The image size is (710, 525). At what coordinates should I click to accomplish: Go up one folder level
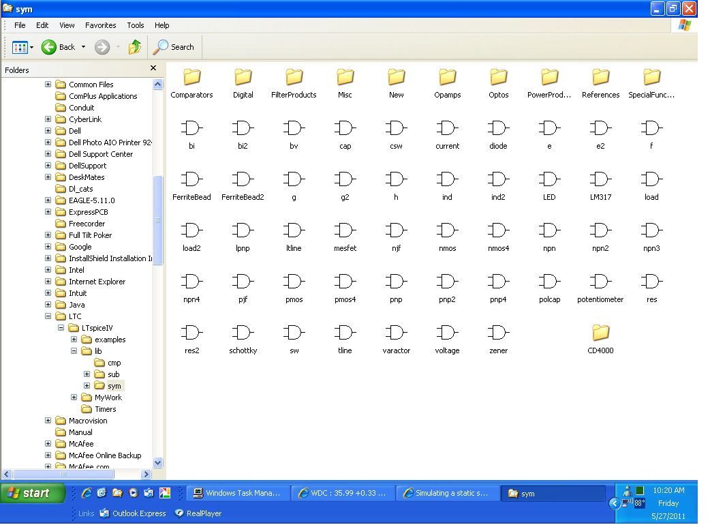tap(134, 47)
